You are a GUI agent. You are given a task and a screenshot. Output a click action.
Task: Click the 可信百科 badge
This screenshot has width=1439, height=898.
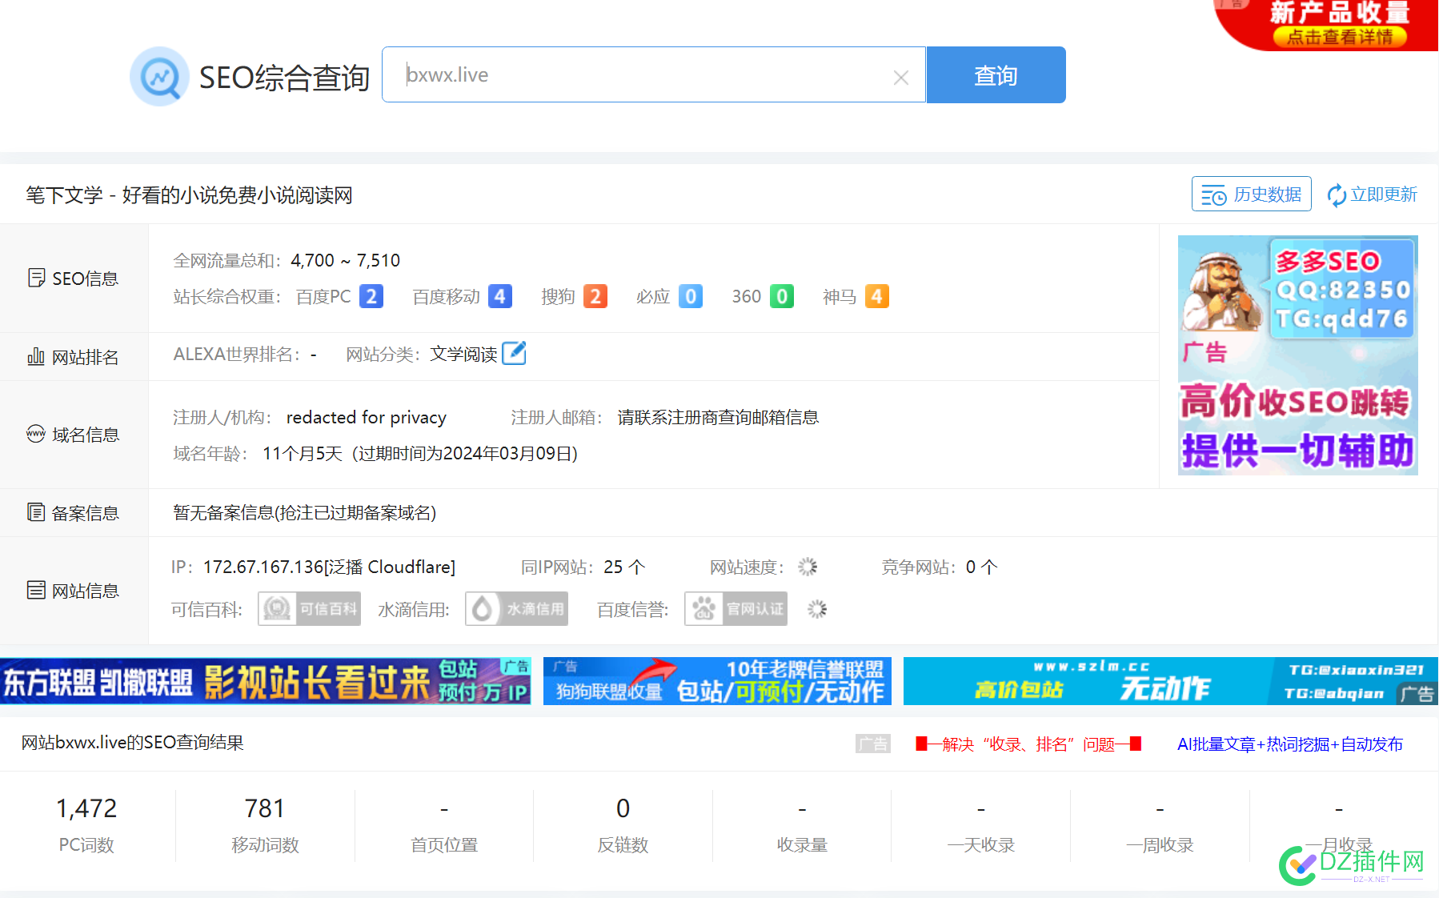click(309, 609)
